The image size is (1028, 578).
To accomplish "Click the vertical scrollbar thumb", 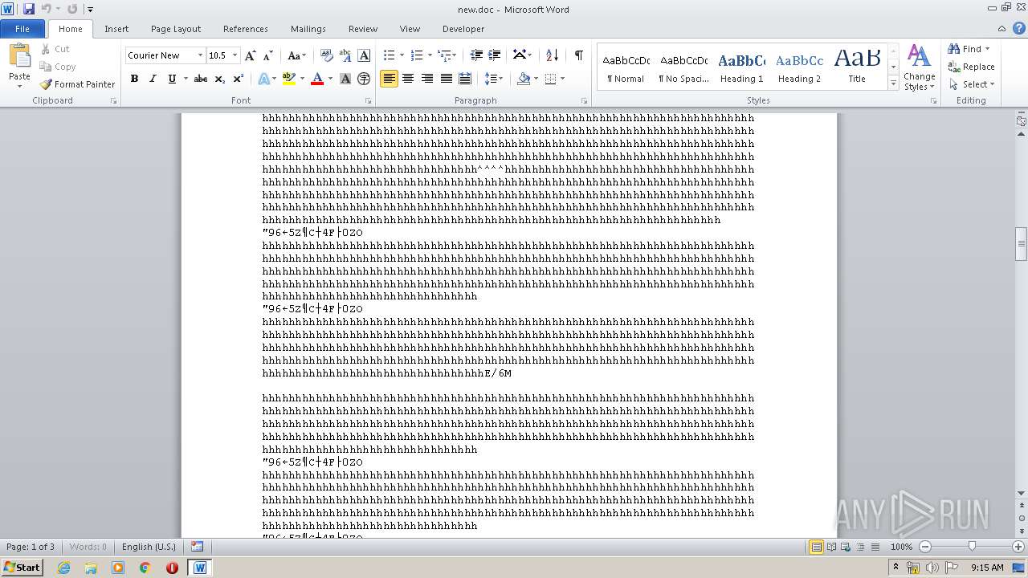I will (x=1021, y=244).
